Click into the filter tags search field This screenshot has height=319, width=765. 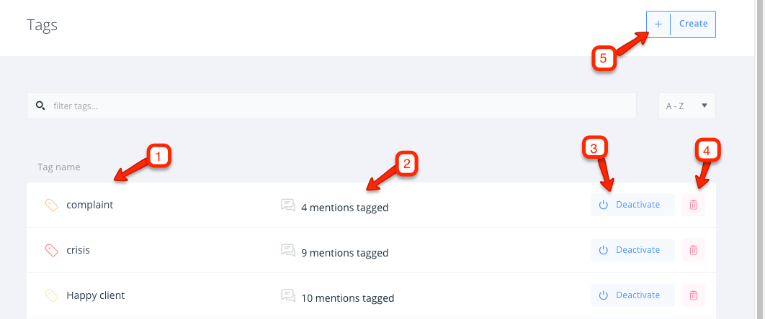coord(331,106)
